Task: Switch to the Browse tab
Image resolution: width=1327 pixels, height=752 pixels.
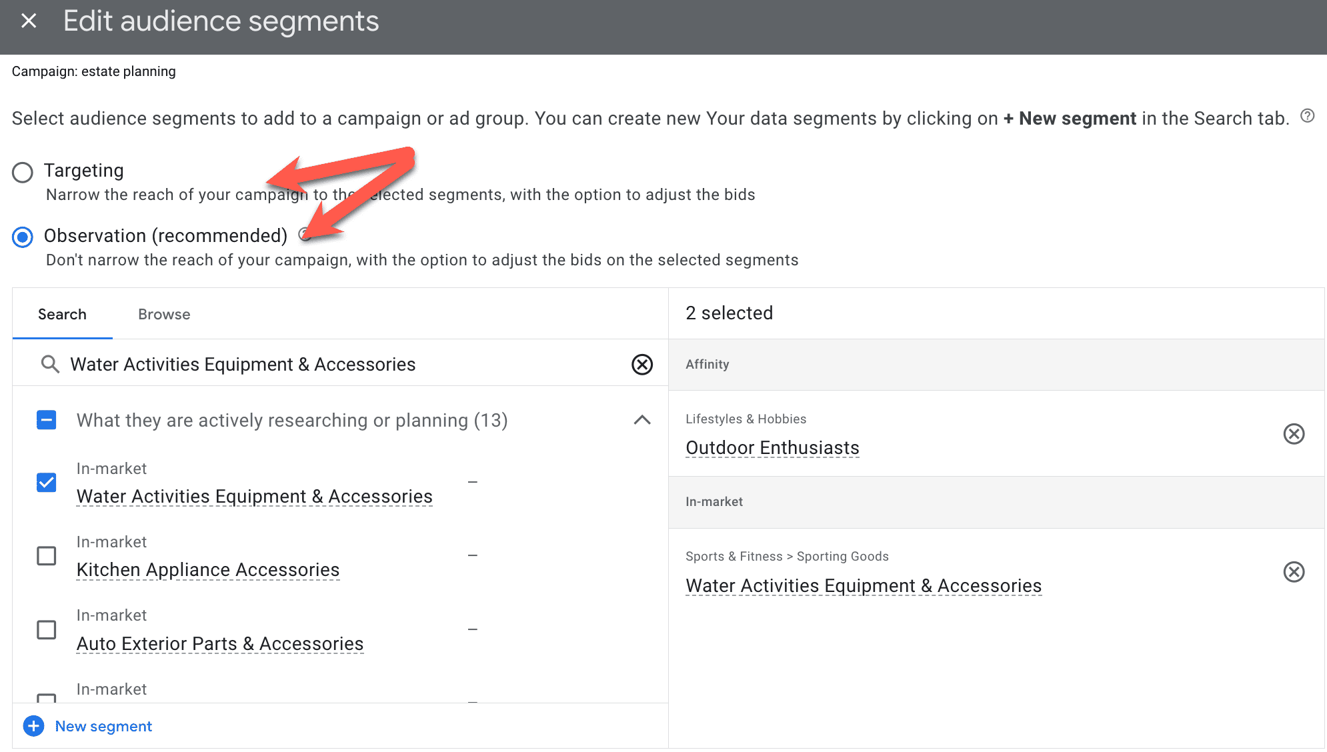Action: click(164, 314)
